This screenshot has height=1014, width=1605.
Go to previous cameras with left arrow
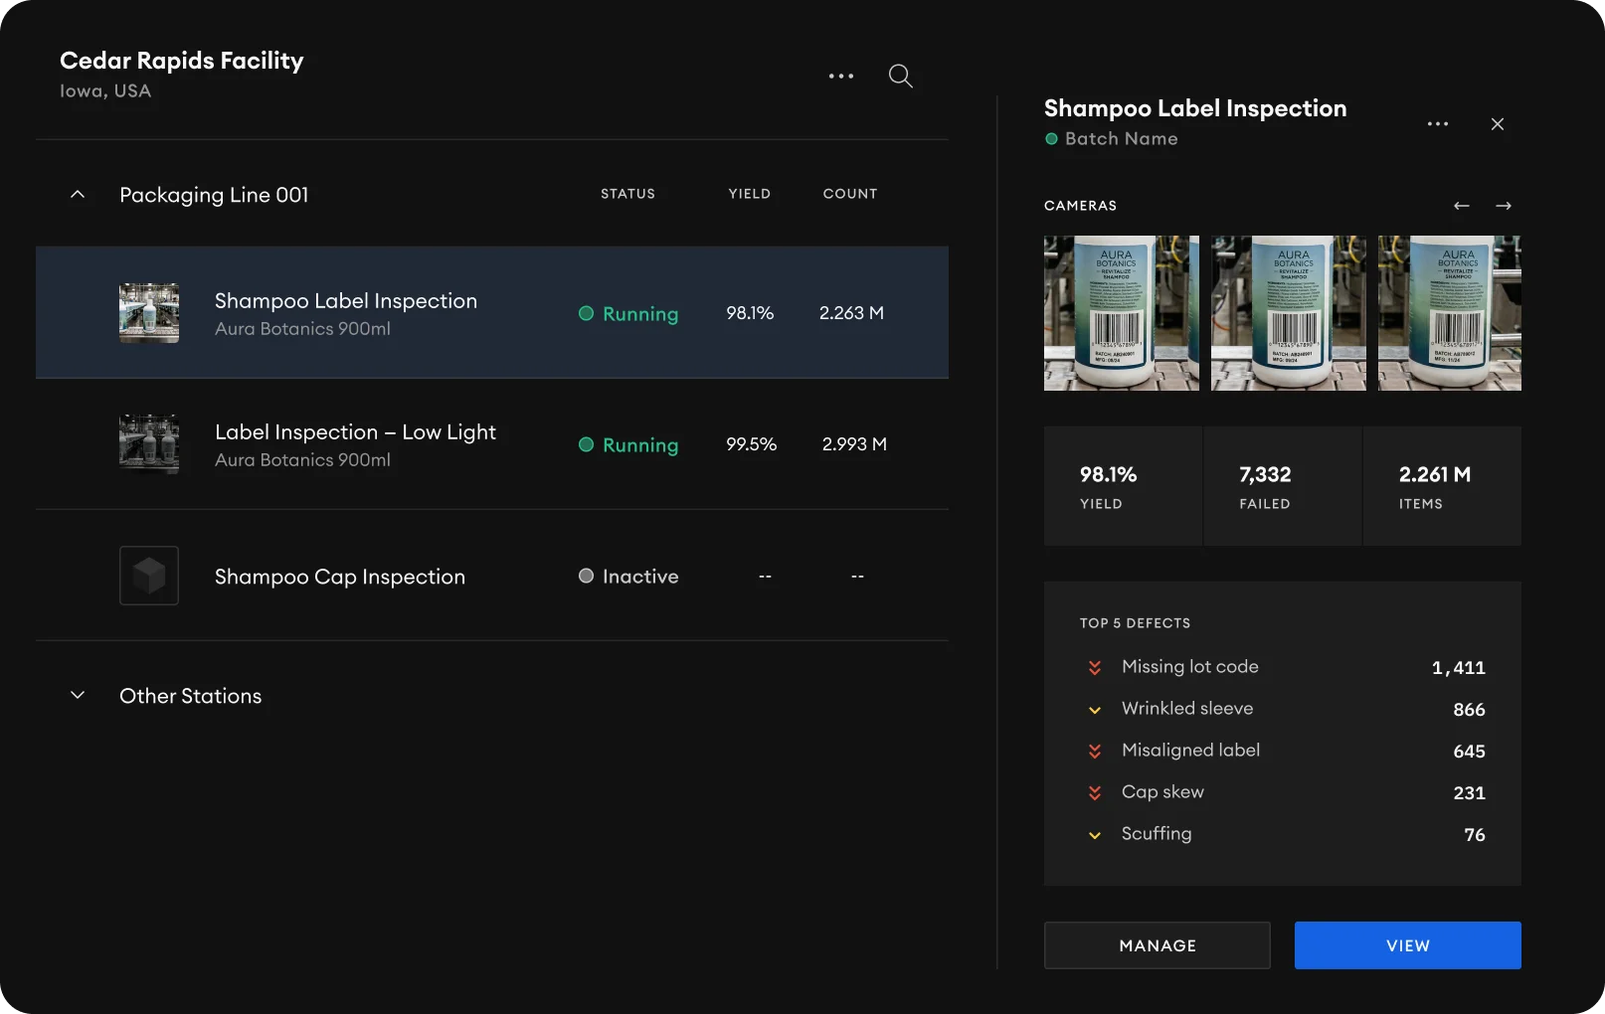1461,206
